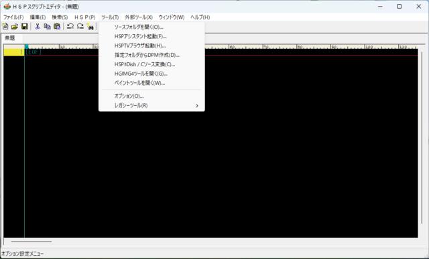Click the New file toolbar icon
This screenshot has width=429, height=259.
pyautogui.click(x=5, y=26)
